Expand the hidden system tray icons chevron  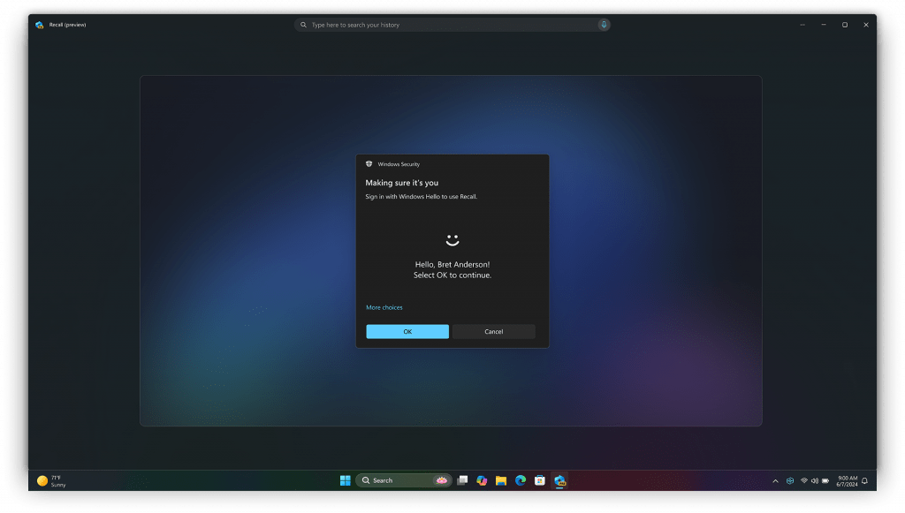[775, 481]
